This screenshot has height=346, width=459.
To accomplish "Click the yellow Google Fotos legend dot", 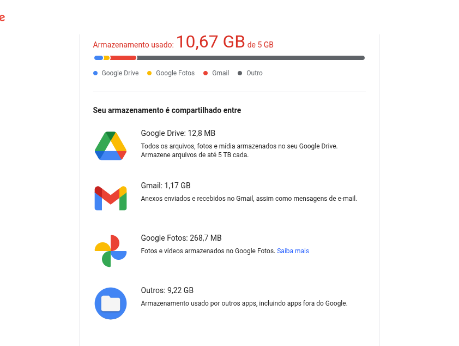I will point(149,73).
